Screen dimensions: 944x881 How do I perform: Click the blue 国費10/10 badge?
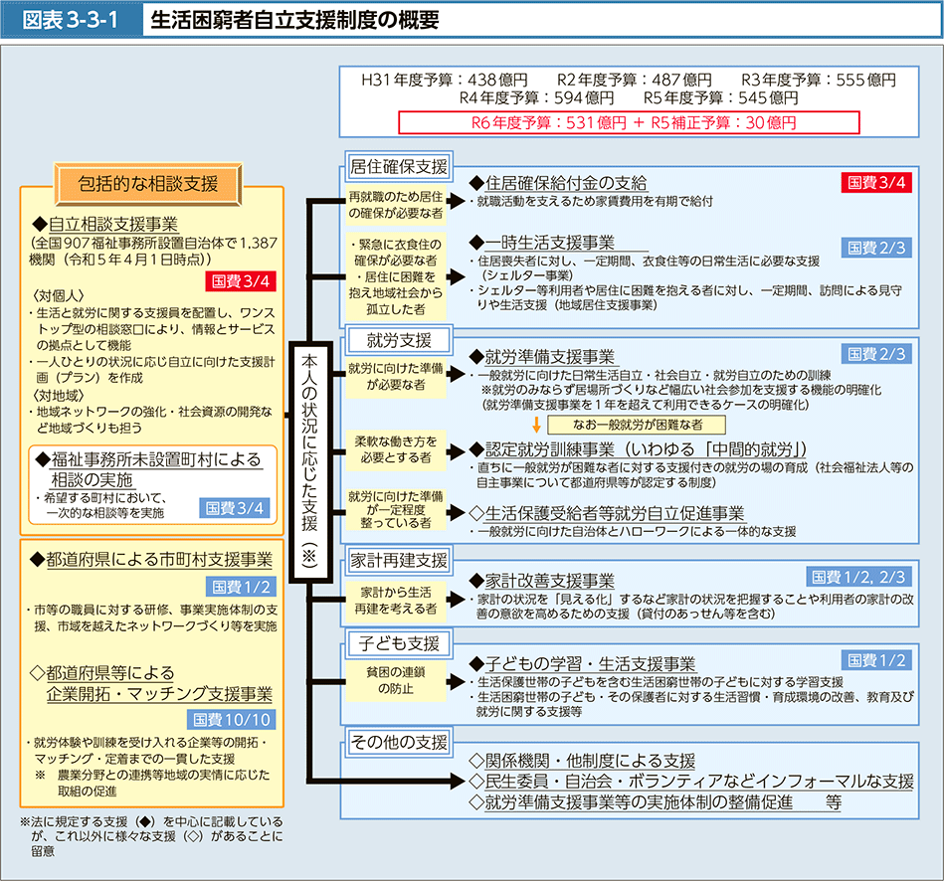(x=232, y=721)
